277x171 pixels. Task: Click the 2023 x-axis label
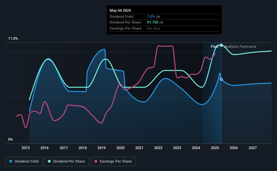tap(177, 148)
